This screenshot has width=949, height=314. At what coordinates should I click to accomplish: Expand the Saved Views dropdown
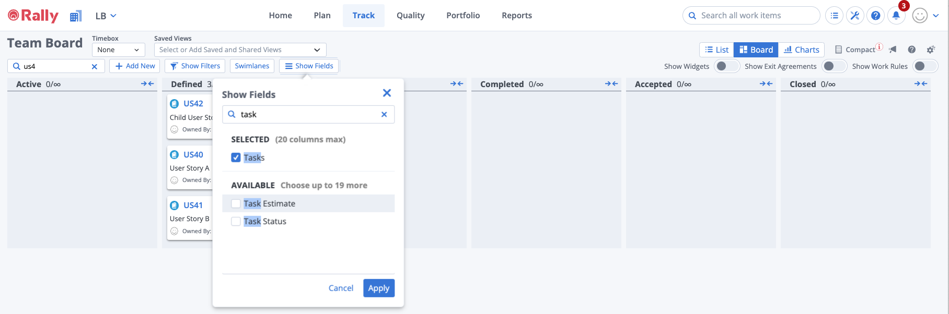click(240, 50)
